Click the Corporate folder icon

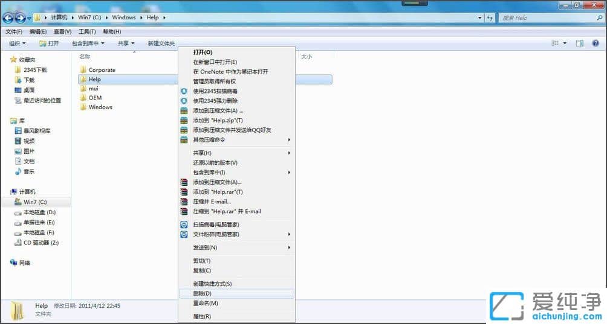coord(83,69)
